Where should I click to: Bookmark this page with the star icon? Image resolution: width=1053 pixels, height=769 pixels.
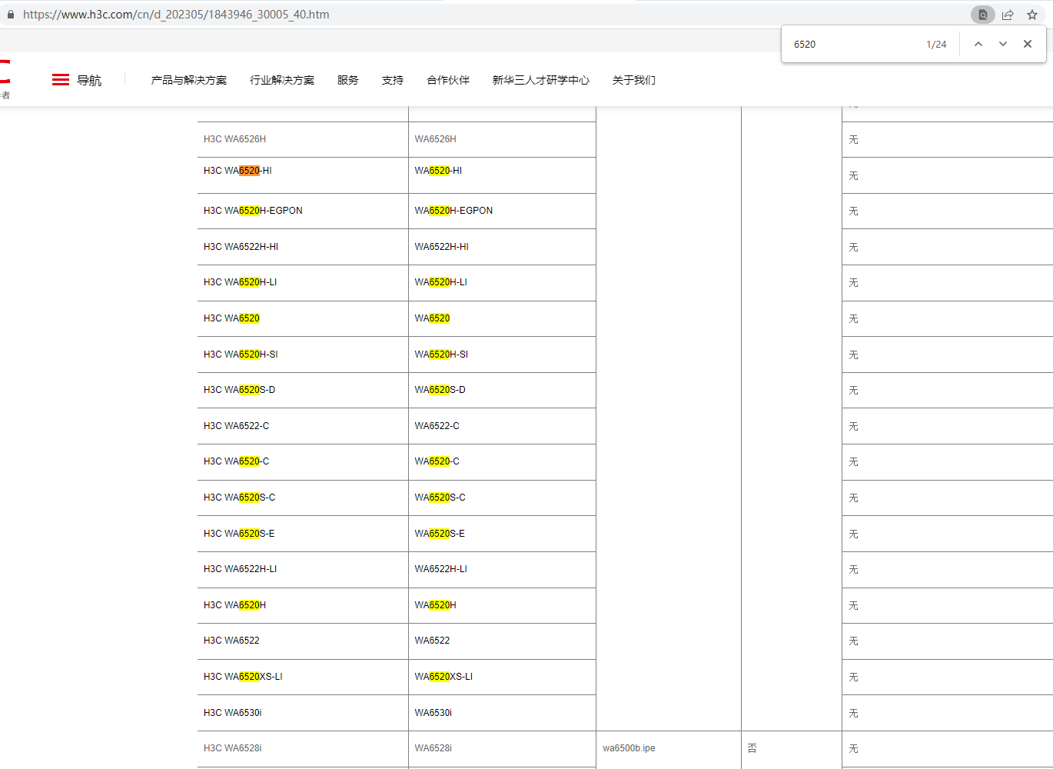click(x=1032, y=15)
